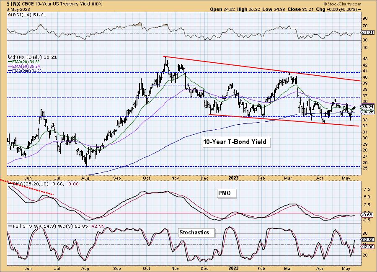Click the 35.21 last price tag on the right axis
The height and width of the screenshot is (272, 377).
(x=368, y=107)
